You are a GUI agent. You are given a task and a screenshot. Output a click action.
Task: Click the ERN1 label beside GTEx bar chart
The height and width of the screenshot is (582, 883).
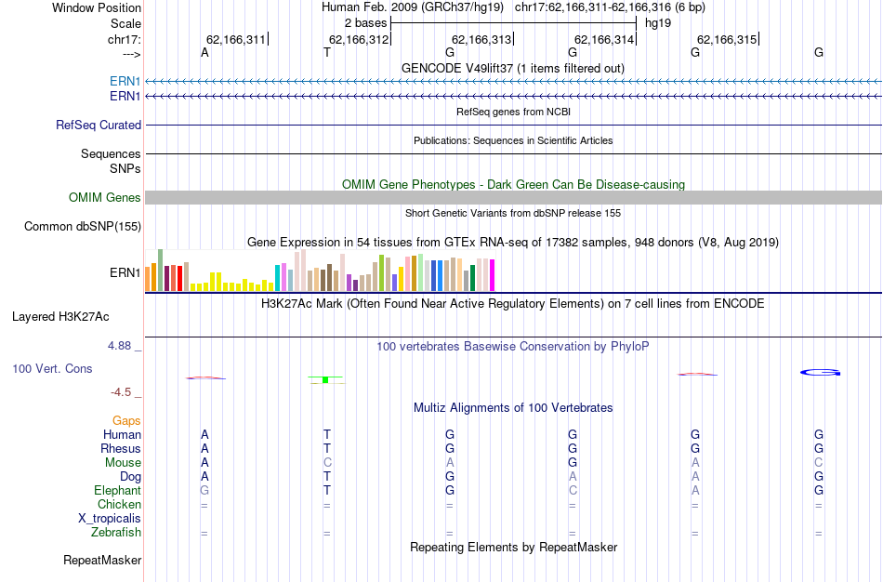(x=125, y=272)
